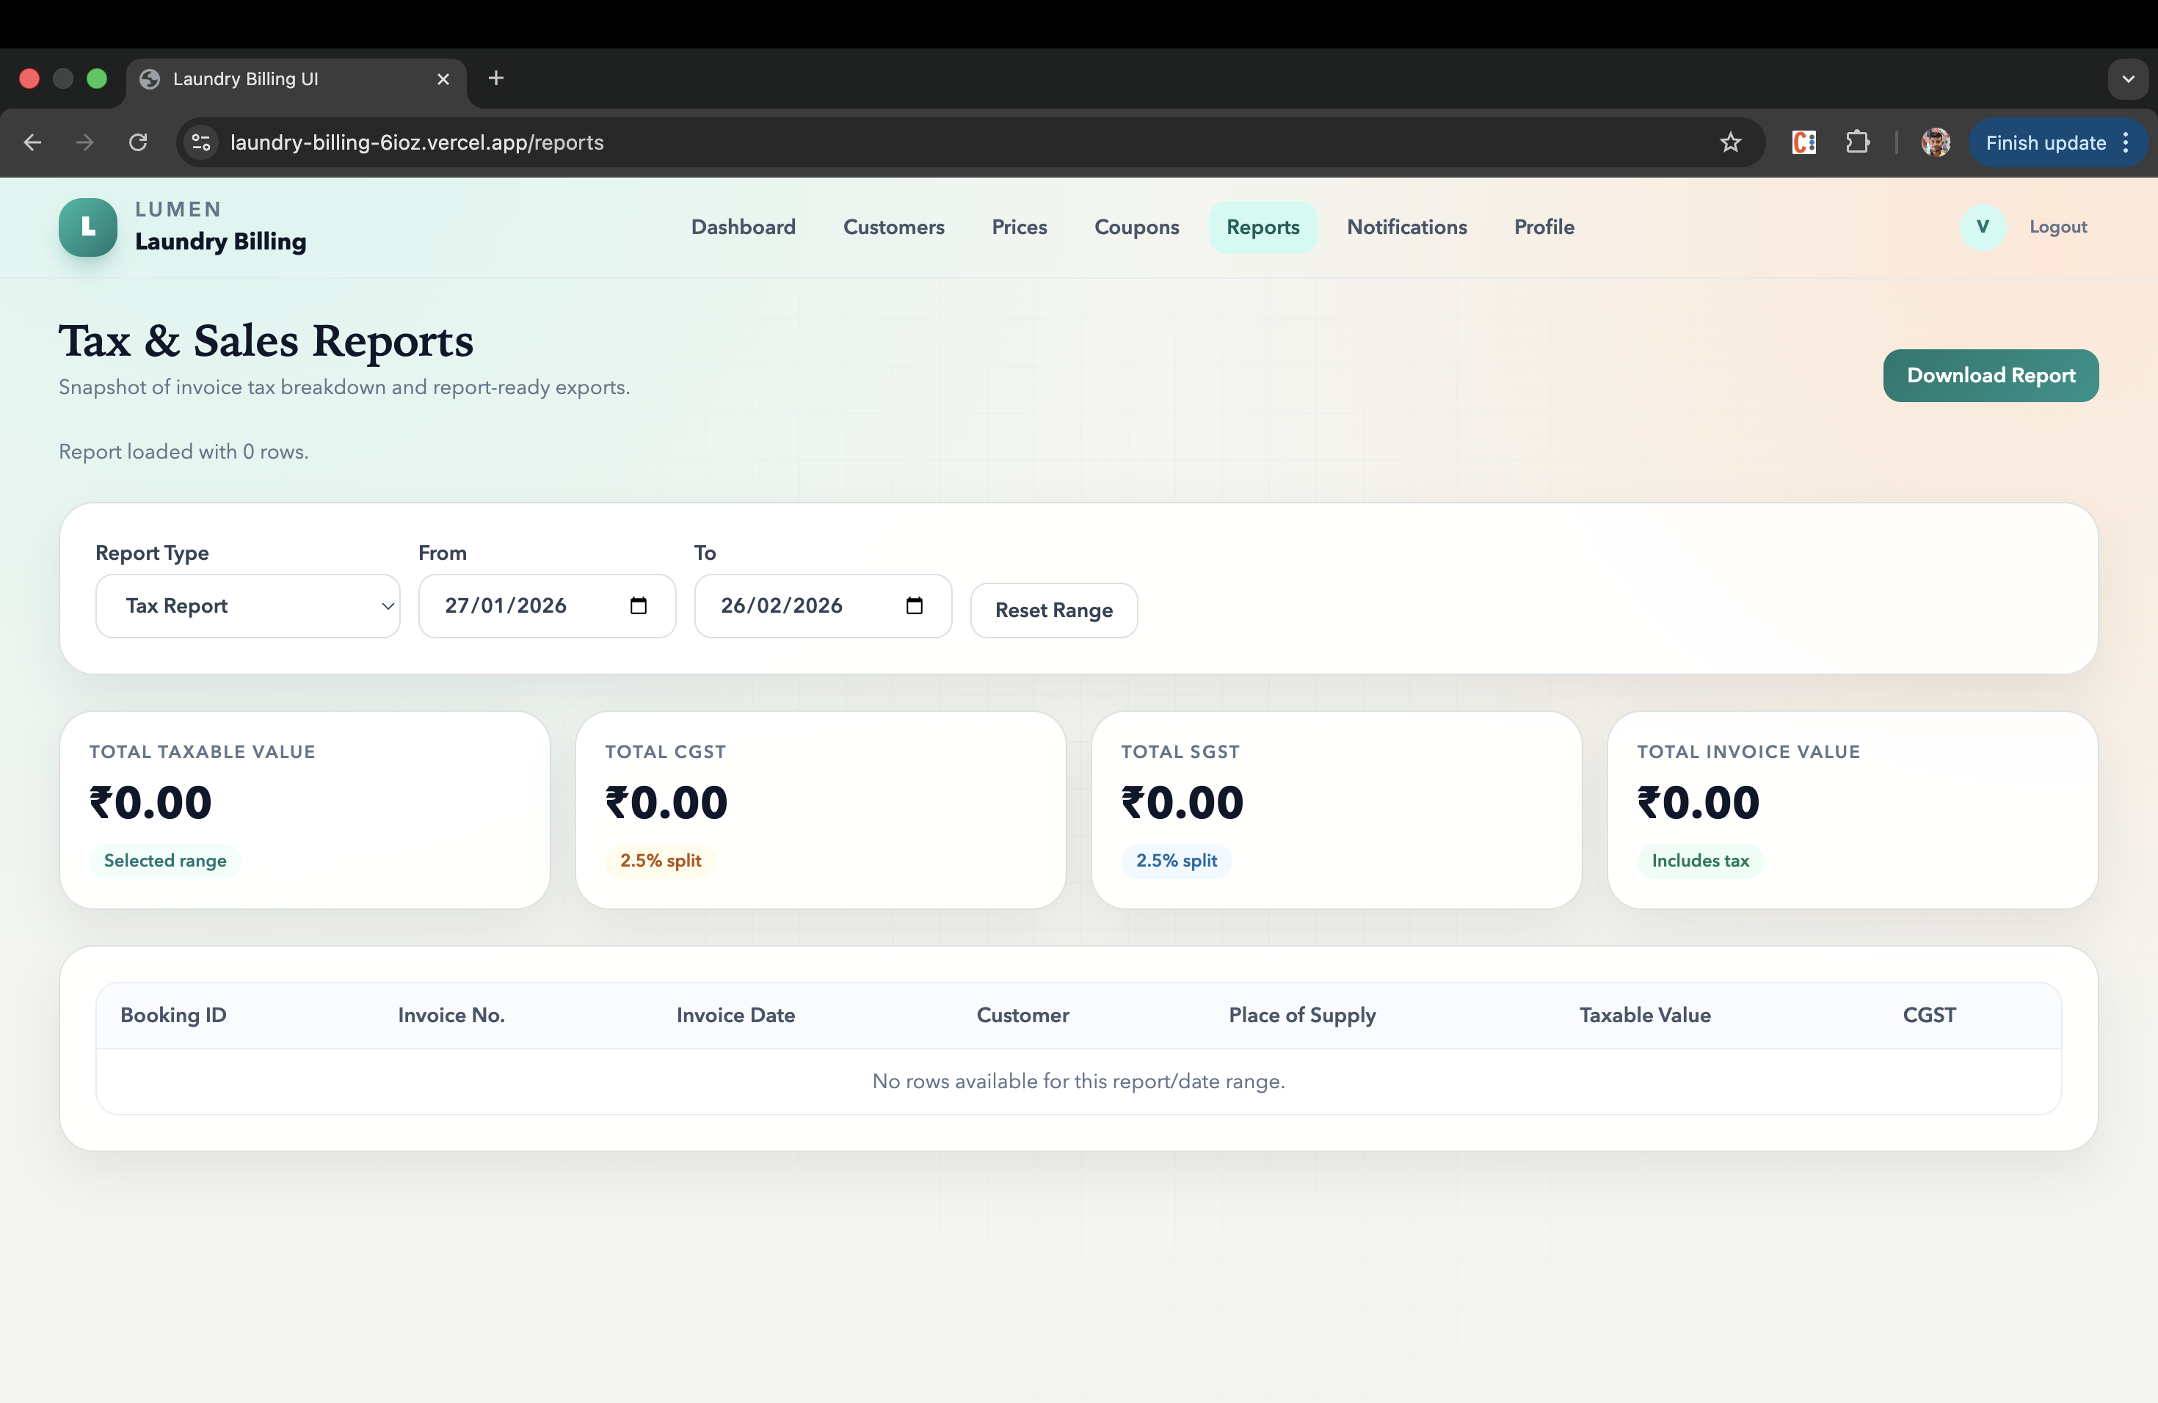The height and width of the screenshot is (1403, 2158).
Task: Expand the Report Type dropdown
Action: (x=247, y=605)
